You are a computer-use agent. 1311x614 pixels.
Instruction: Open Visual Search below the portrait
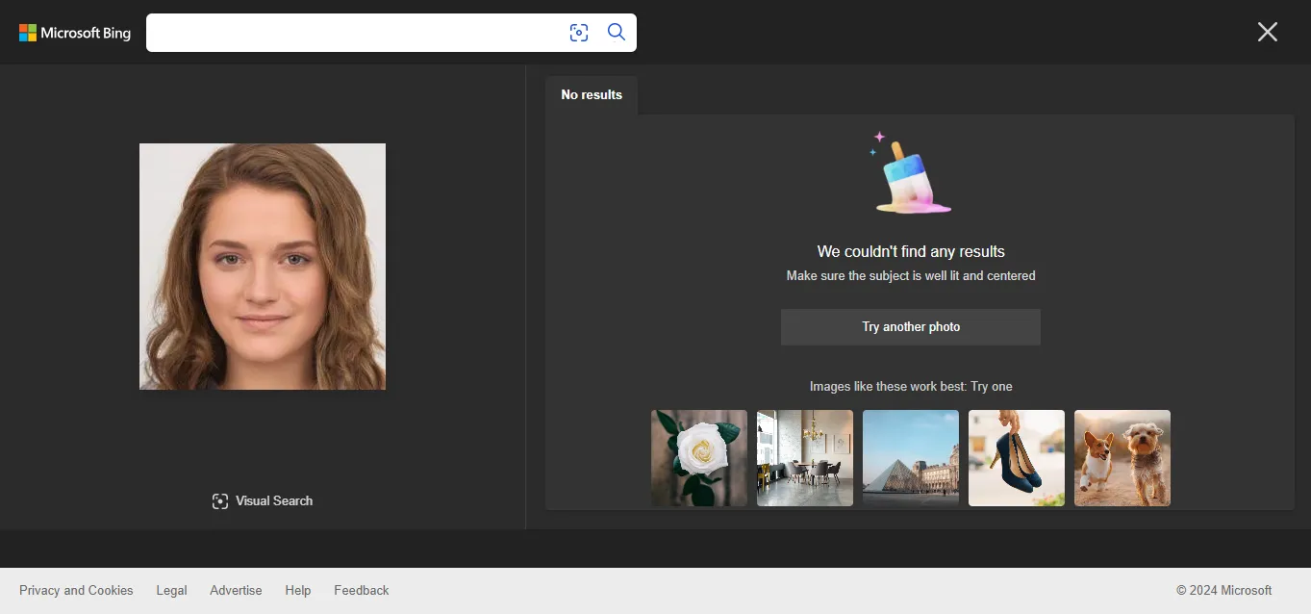(x=261, y=500)
